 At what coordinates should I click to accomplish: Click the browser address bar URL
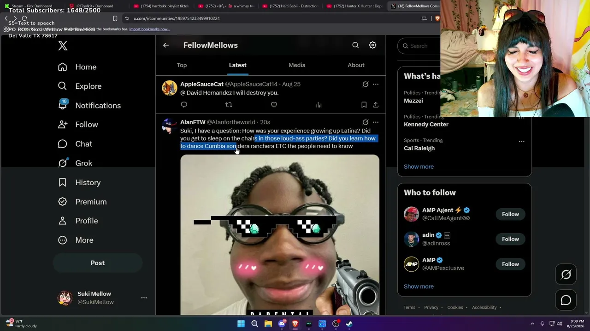(x=177, y=18)
